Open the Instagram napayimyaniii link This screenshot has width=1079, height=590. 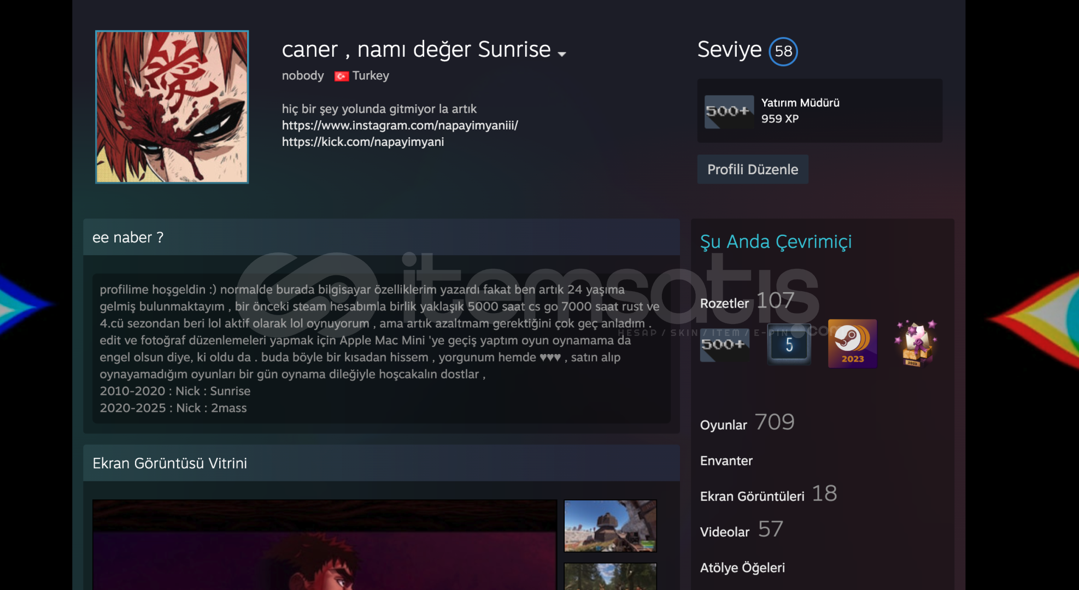(400, 125)
